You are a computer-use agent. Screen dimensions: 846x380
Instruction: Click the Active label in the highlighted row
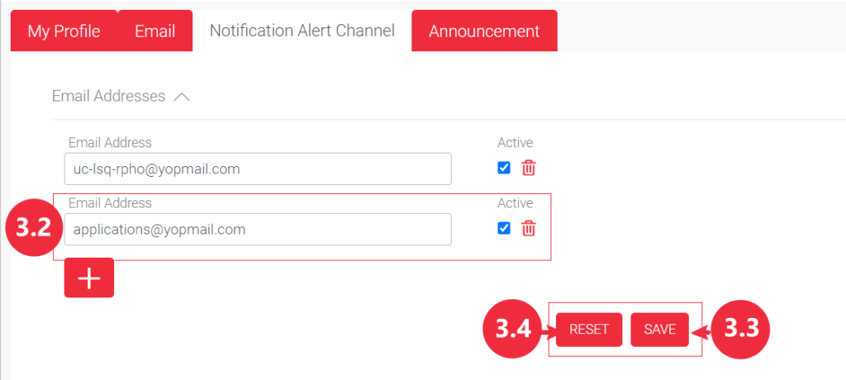pyautogui.click(x=515, y=203)
